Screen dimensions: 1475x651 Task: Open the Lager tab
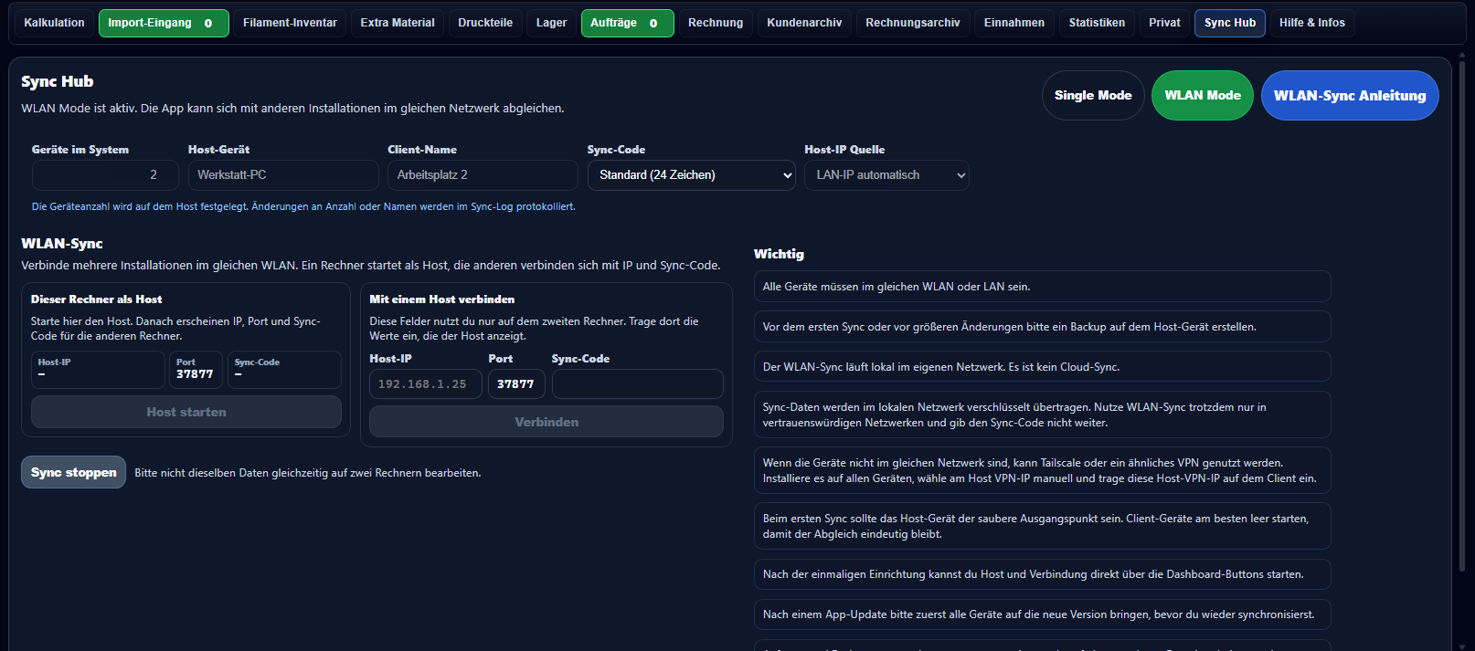551,23
